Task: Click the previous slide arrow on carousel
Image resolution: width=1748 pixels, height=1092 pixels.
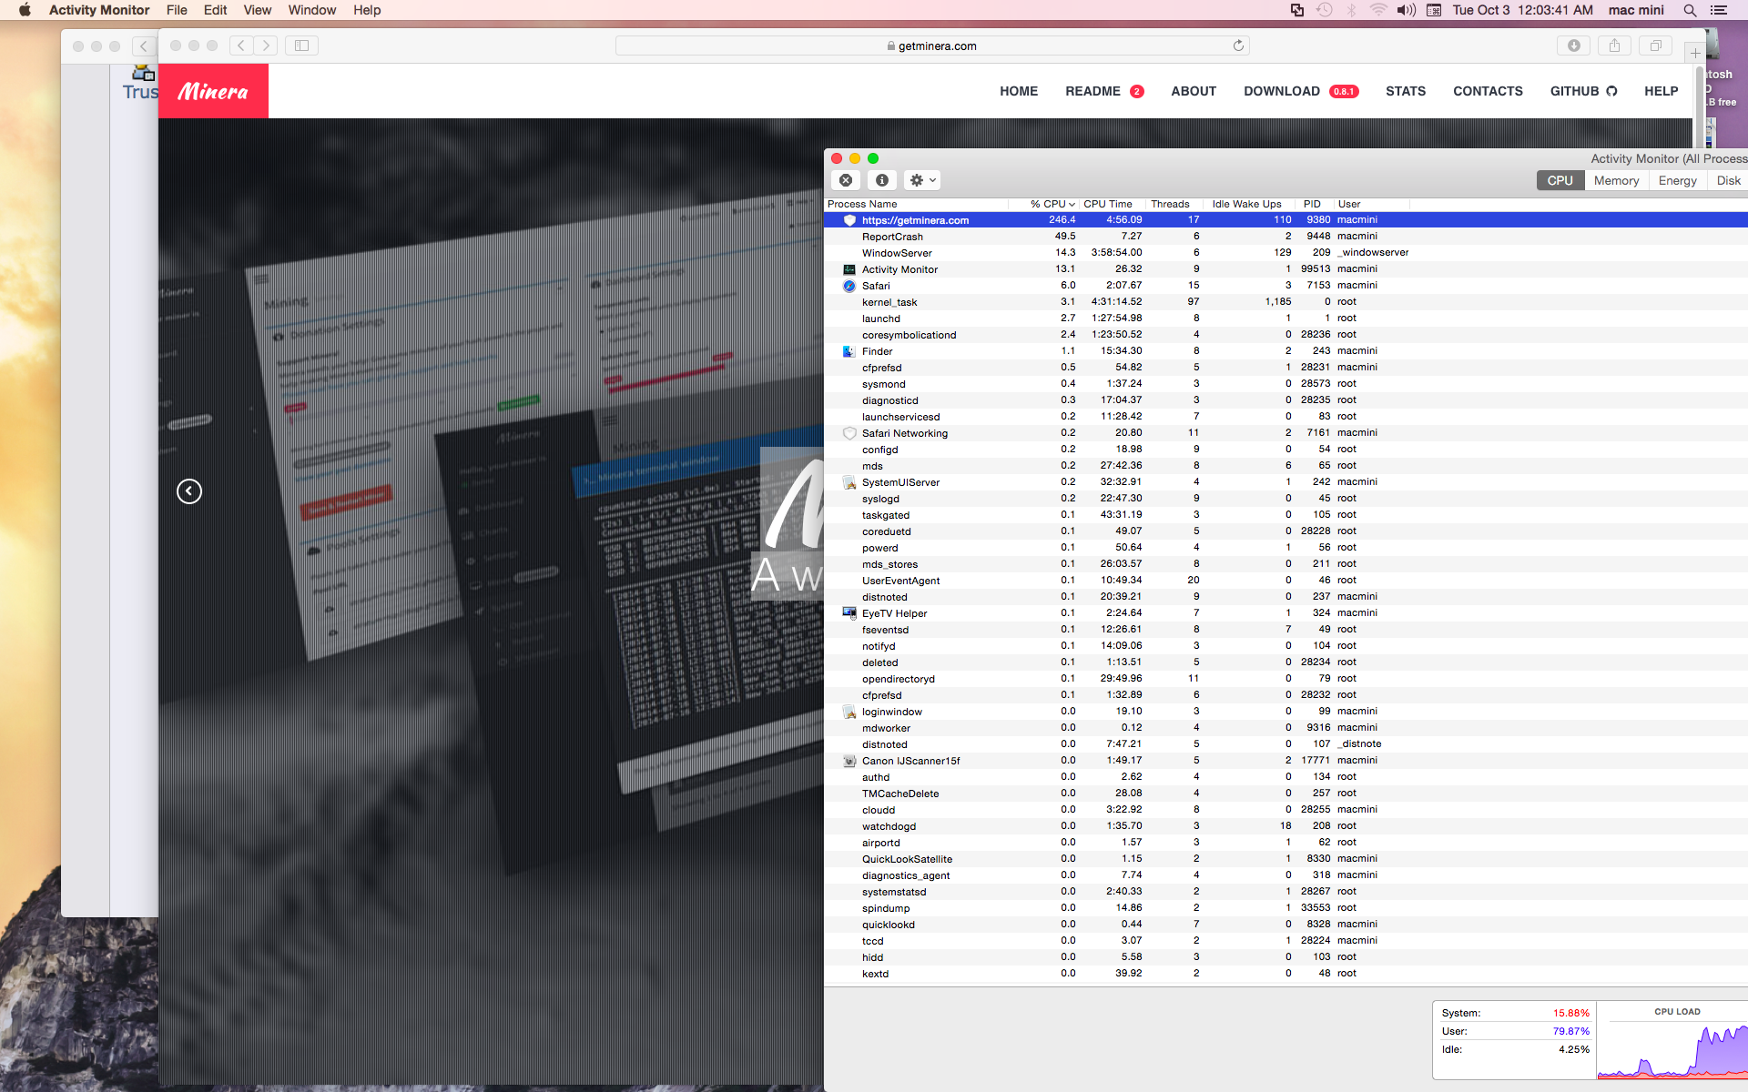Action: click(189, 491)
